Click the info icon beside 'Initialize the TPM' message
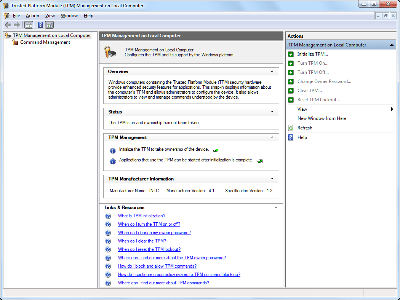The width and height of the screenshot is (400, 300). (113, 151)
